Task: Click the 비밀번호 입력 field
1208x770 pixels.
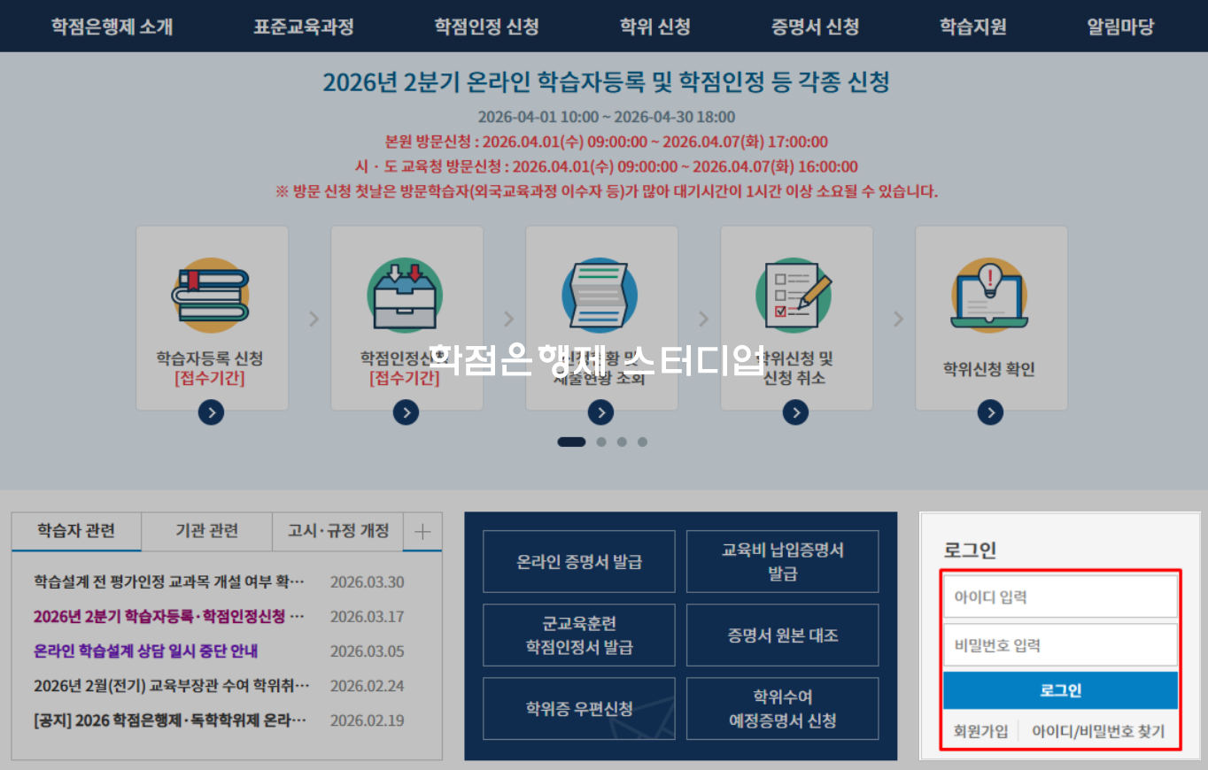Action: pos(1060,645)
